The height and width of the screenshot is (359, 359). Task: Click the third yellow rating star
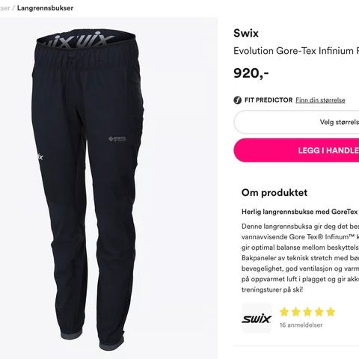pos(307,312)
